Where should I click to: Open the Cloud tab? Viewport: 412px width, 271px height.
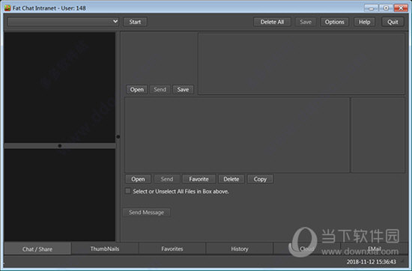[x=307, y=249]
